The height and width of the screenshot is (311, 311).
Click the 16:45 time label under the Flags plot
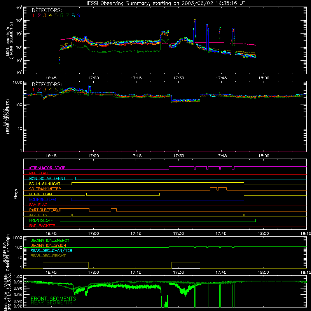point(51,234)
